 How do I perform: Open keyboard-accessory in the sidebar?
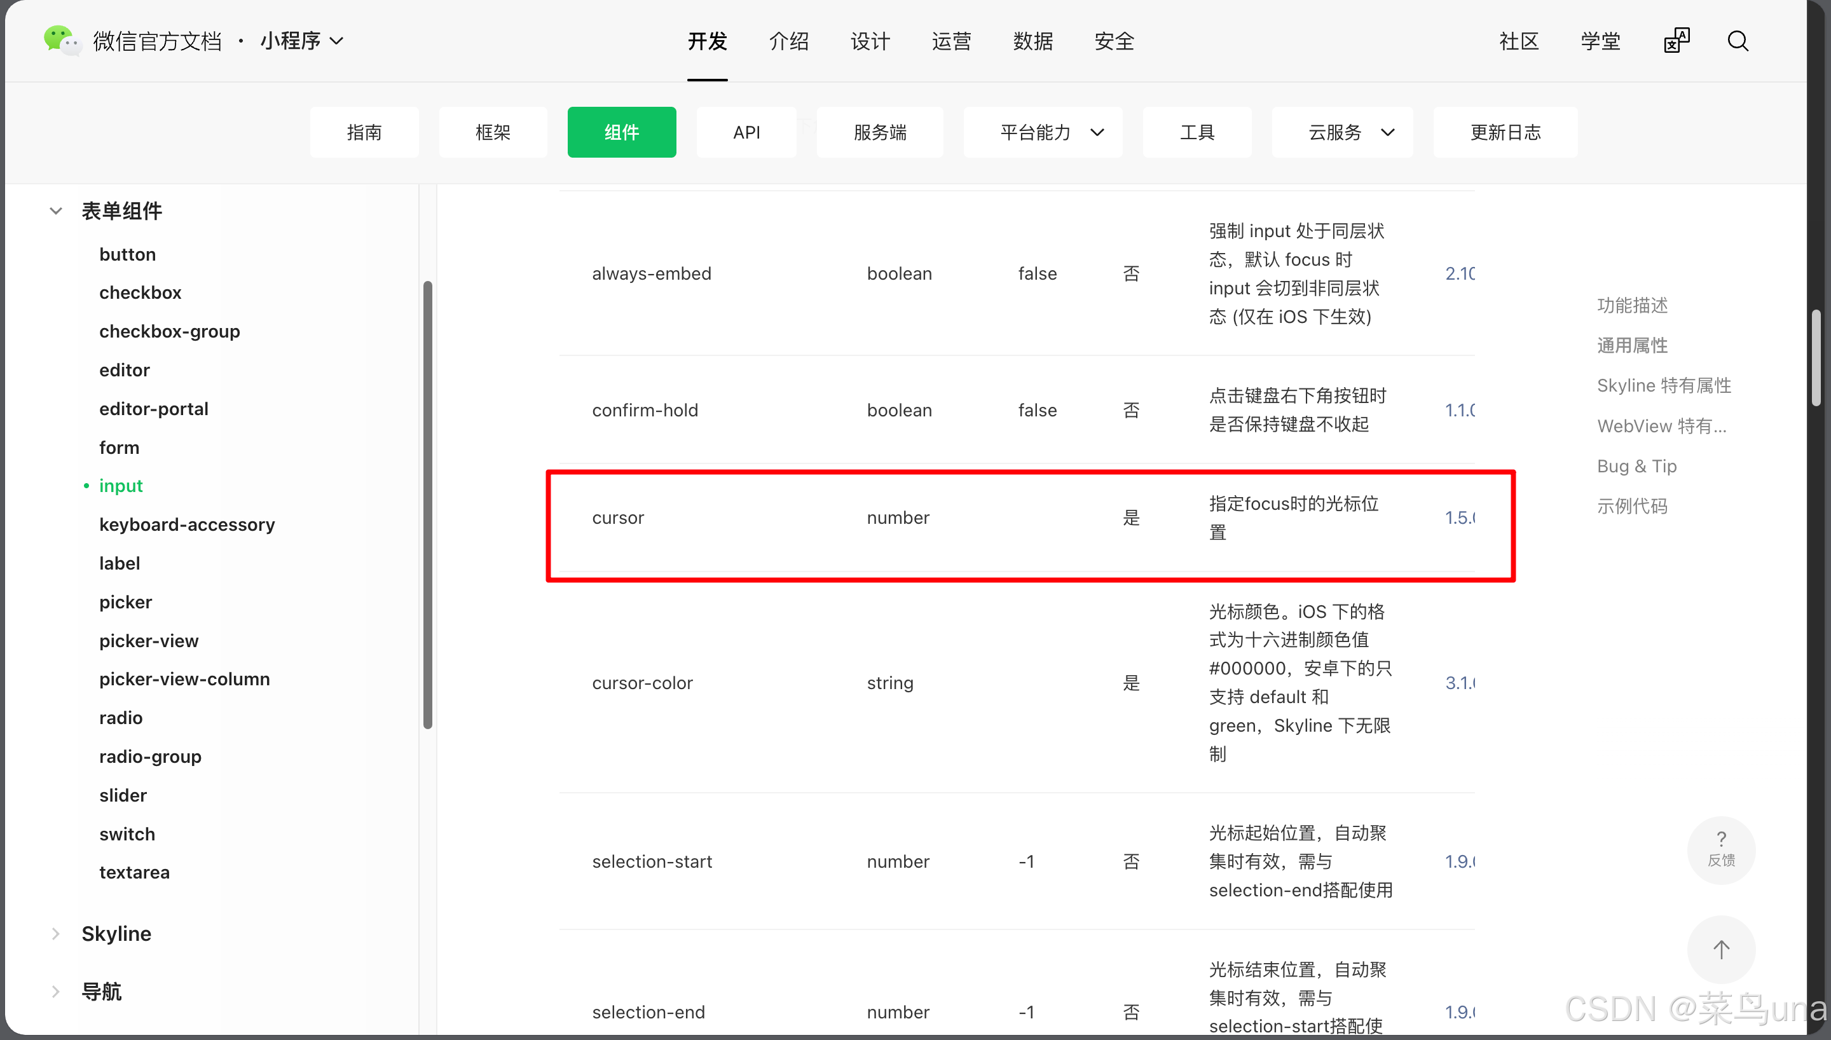tap(186, 524)
